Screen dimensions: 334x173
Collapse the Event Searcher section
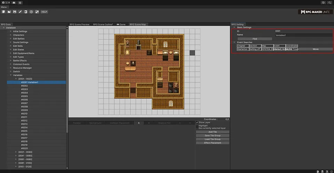(x=234, y=42)
